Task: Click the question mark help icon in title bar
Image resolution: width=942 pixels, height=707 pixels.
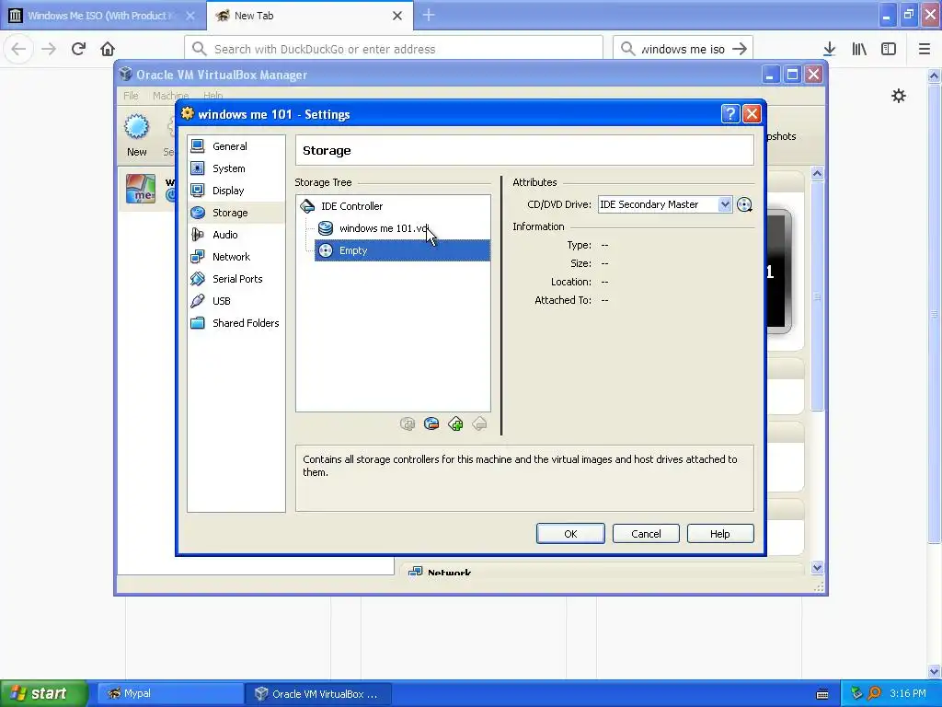Action: [729, 113]
